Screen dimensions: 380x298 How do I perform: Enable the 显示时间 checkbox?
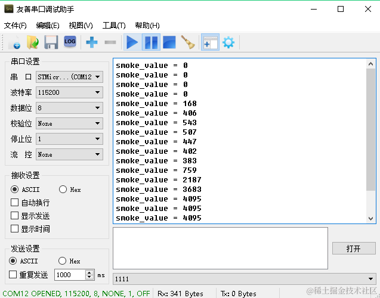point(14,228)
